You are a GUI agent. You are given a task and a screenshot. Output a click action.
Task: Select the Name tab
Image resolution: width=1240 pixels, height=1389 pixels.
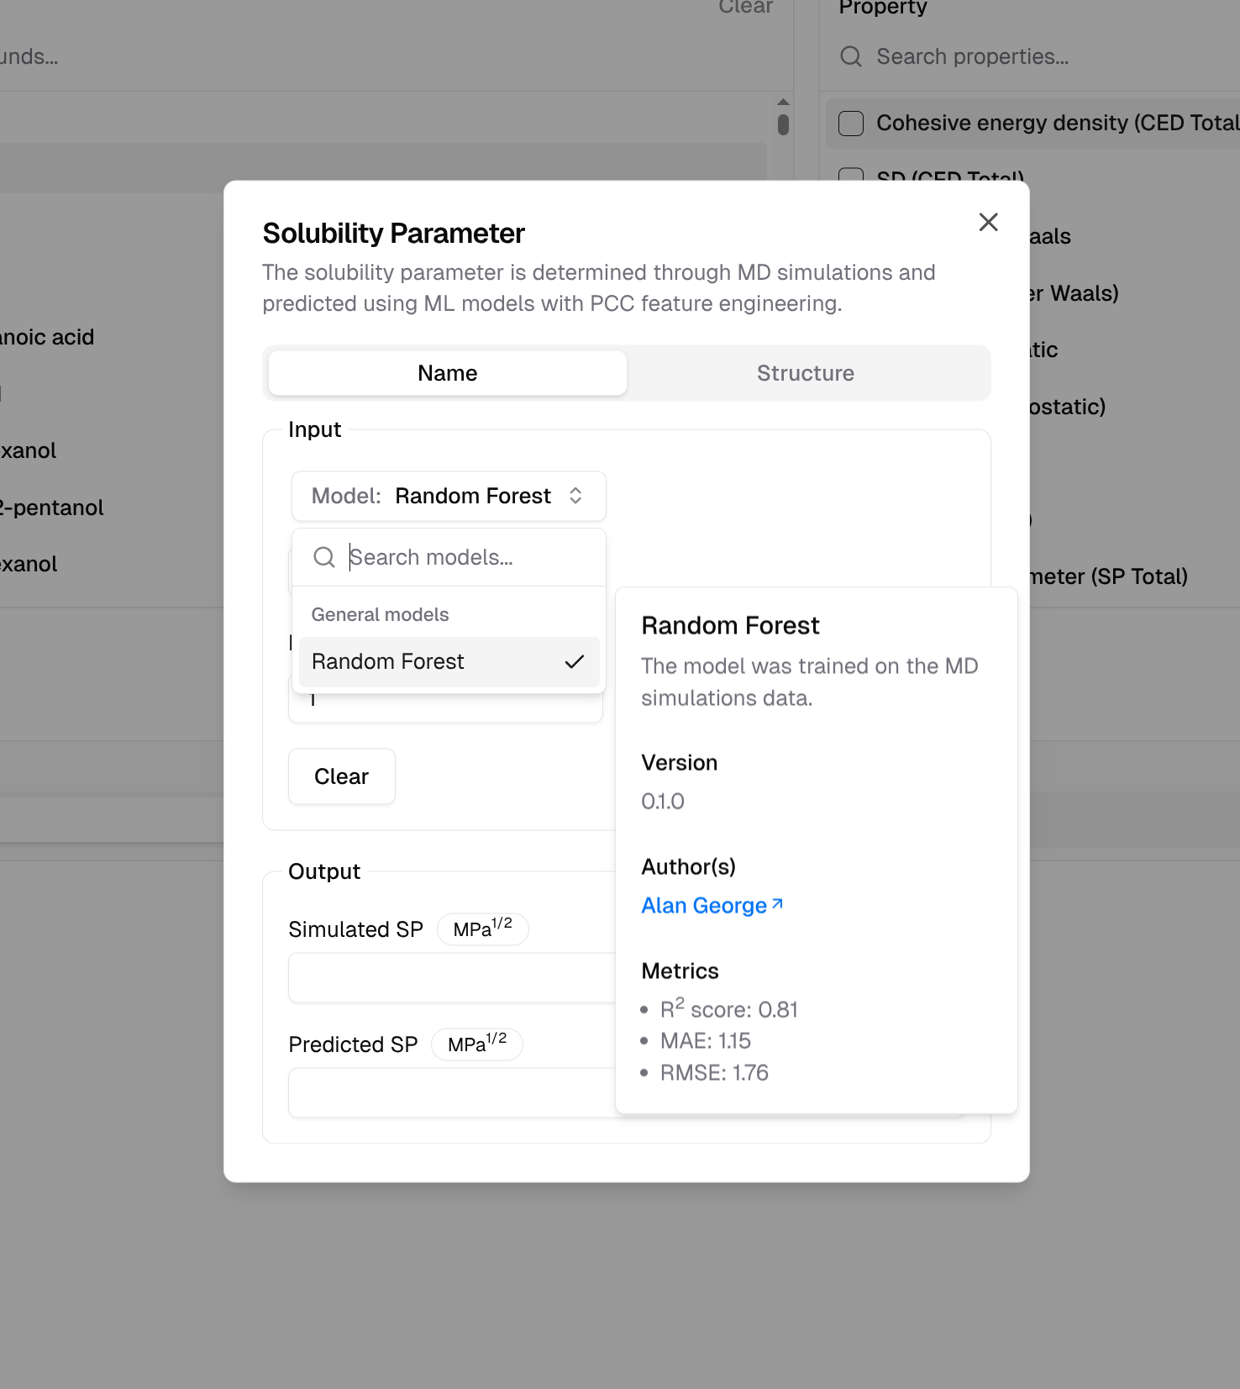pyautogui.click(x=447, y=373)
